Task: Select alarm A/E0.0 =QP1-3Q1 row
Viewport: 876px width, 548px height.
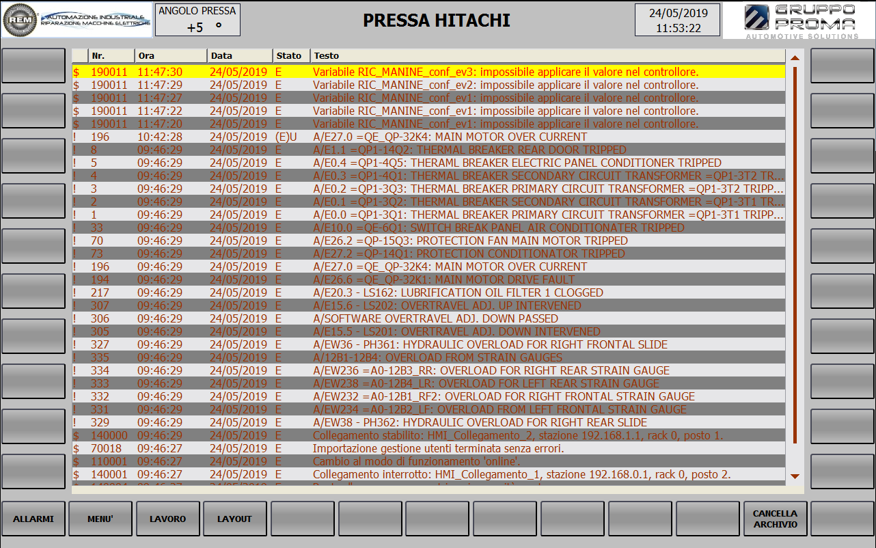Action: 428,215
